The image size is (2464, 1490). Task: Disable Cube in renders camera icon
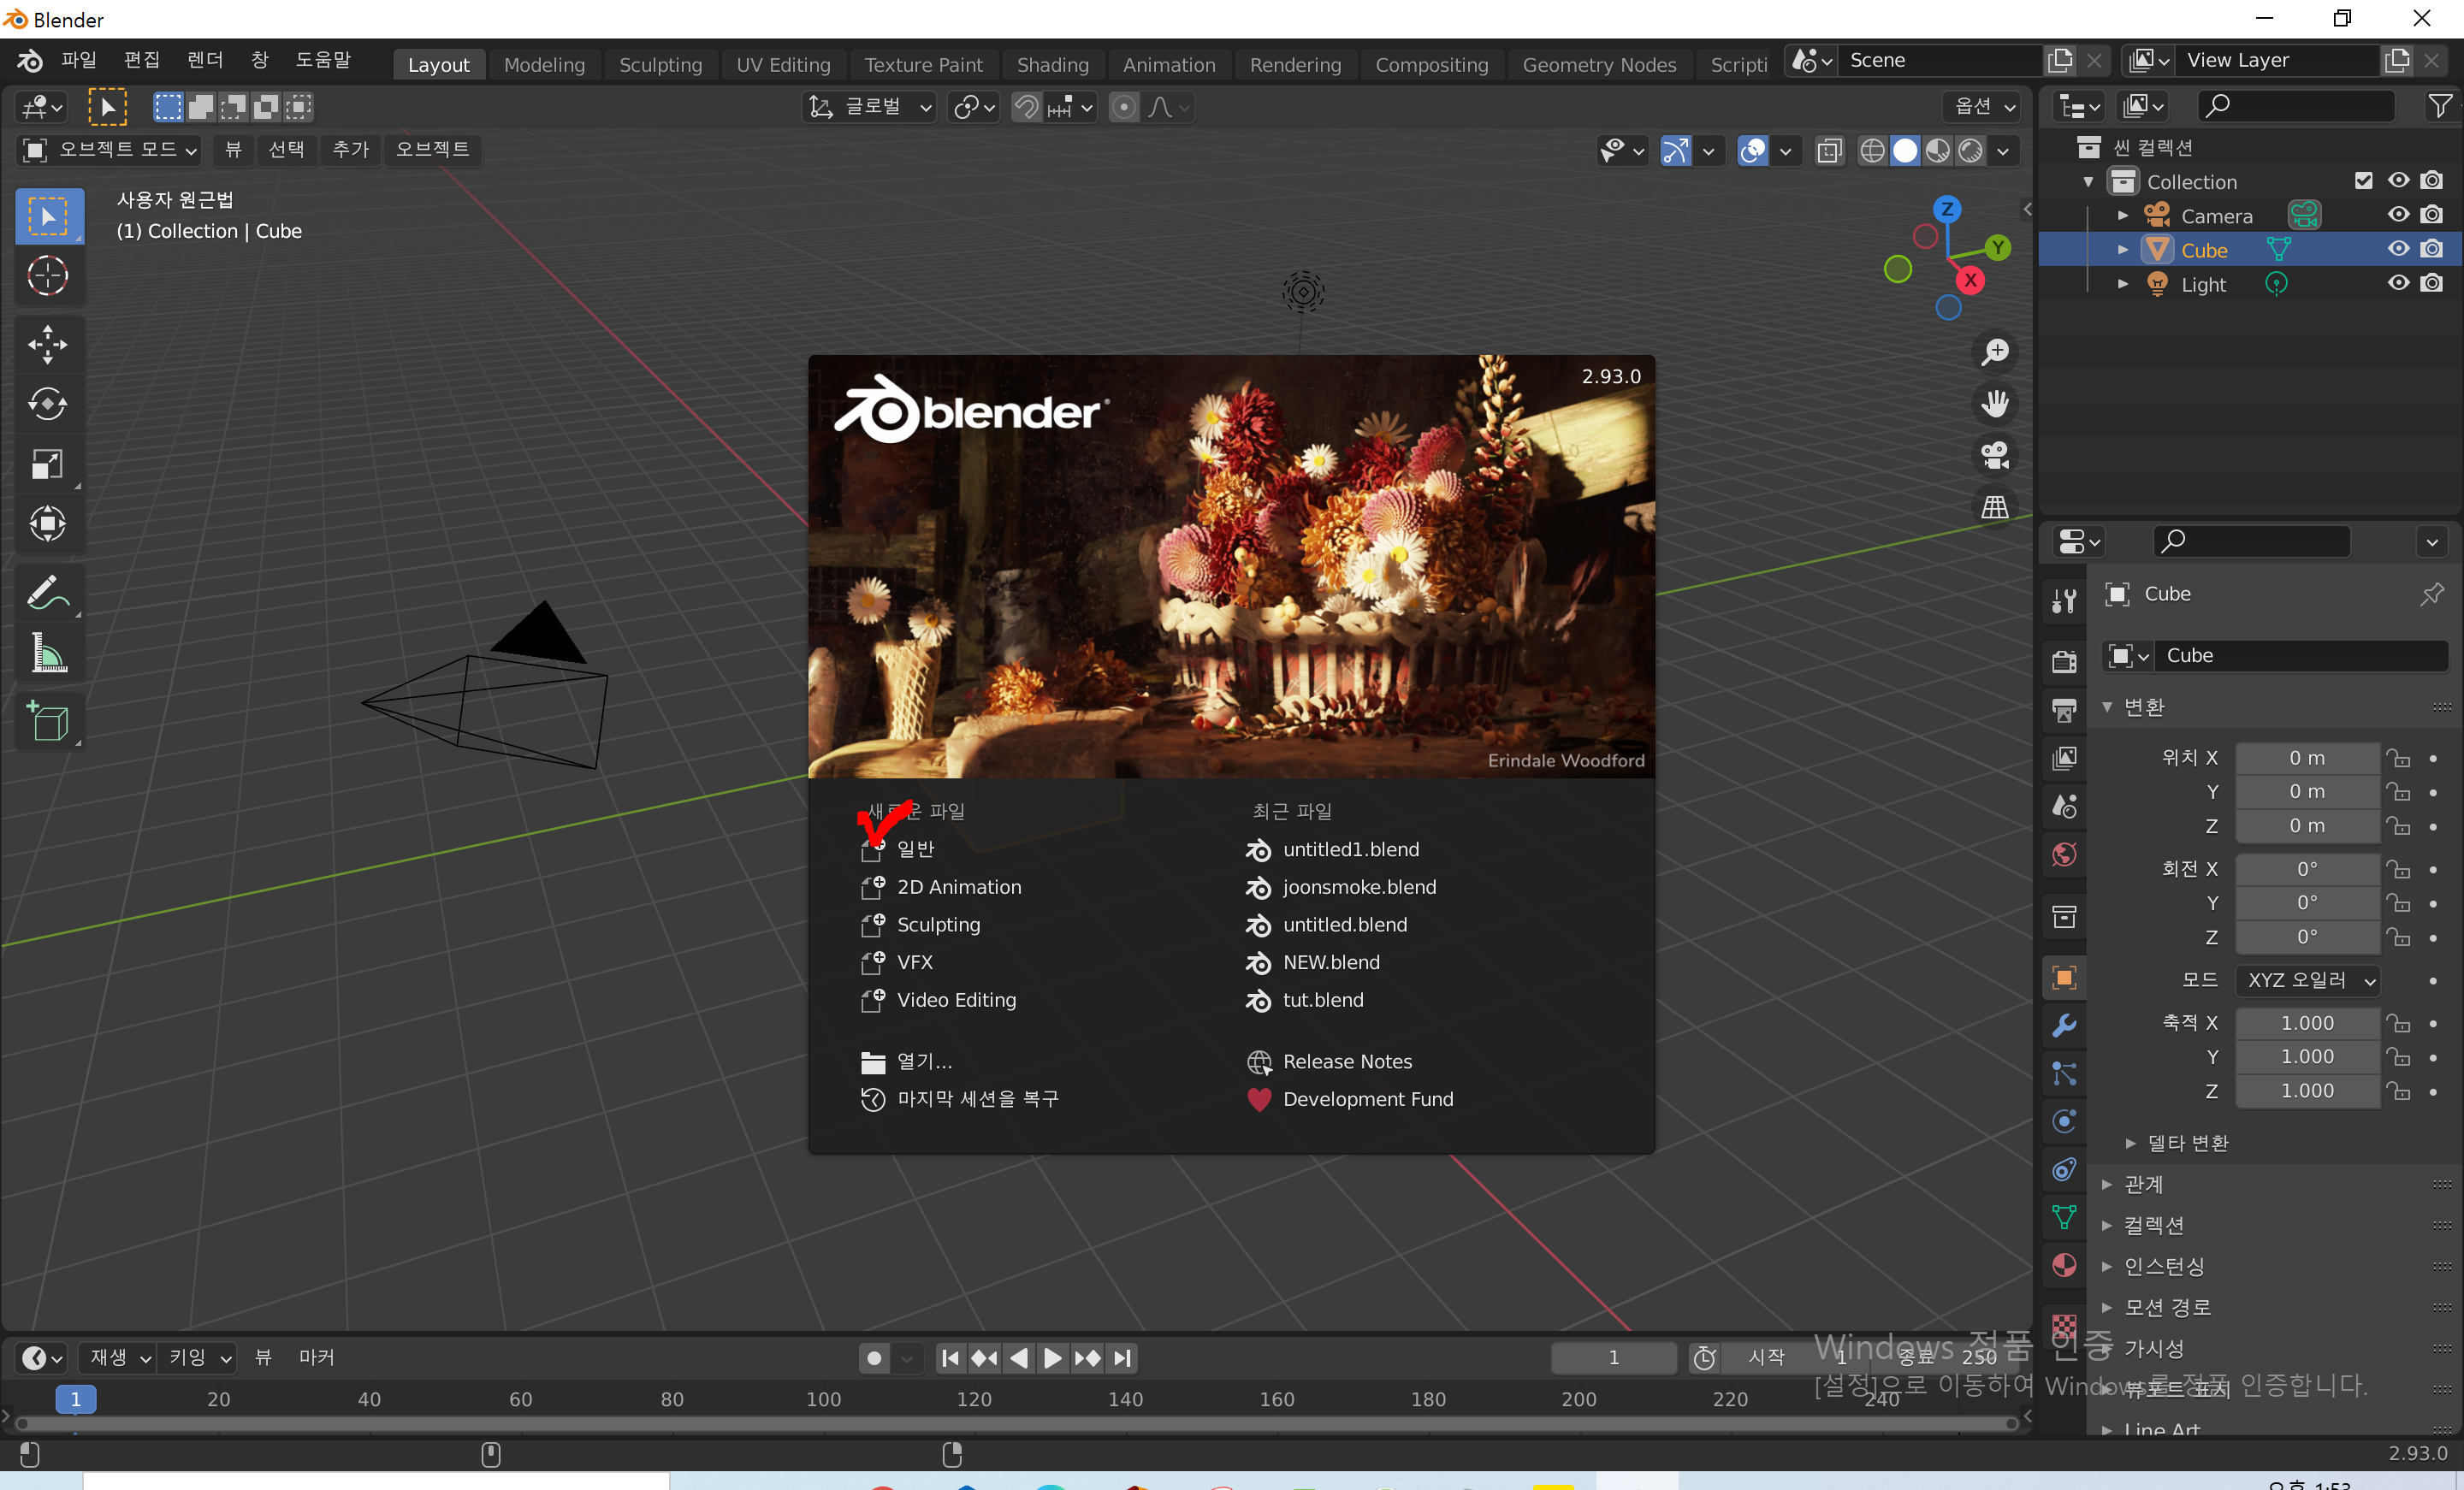2432,249
